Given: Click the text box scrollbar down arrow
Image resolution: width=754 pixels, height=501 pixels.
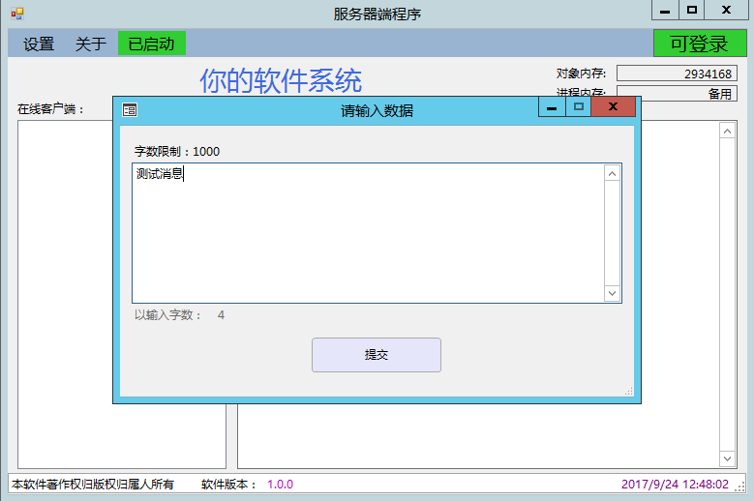Looking at the screenshot, I should click(x=612, y=292).
